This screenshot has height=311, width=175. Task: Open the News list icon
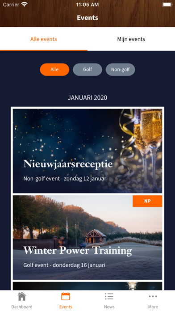[109, 297]
